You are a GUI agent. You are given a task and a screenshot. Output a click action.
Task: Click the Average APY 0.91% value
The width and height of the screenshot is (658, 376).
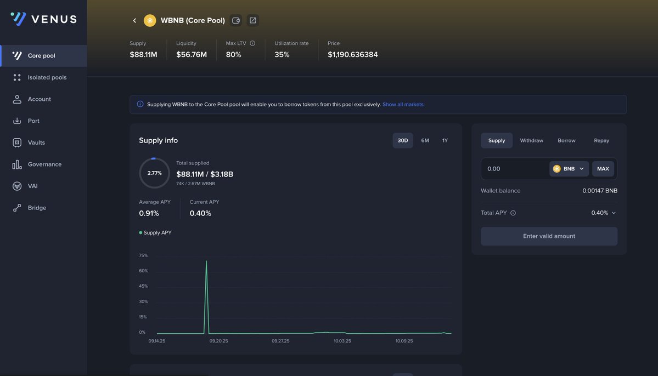click(x=149, y=213)
